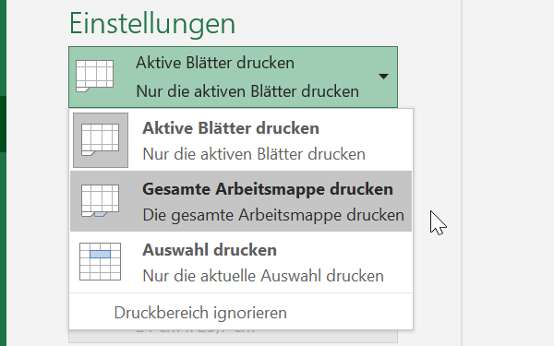Viewport: 554px width, 346px height.
Task: Click the text Die gesamte Arbeitsmappe drucken
Action: coord(273,215)
